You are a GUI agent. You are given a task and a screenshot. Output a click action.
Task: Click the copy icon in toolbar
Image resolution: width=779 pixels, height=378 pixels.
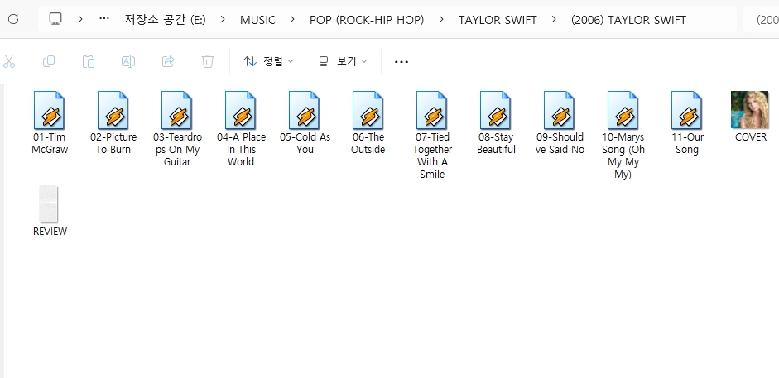pyautogui.click(x=49, y=61)
